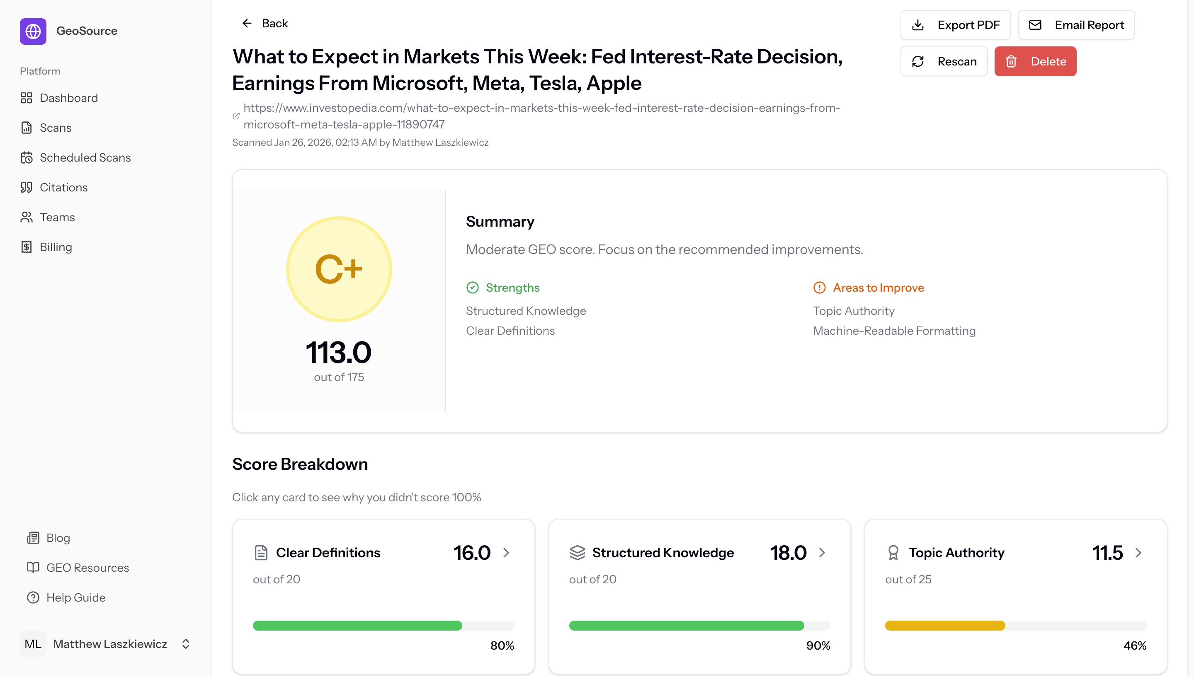Image resolution: width=1194 pixels, height=677 pixels.
Task: Click the Email Report envelope icon
Action: click(1035, 24)
